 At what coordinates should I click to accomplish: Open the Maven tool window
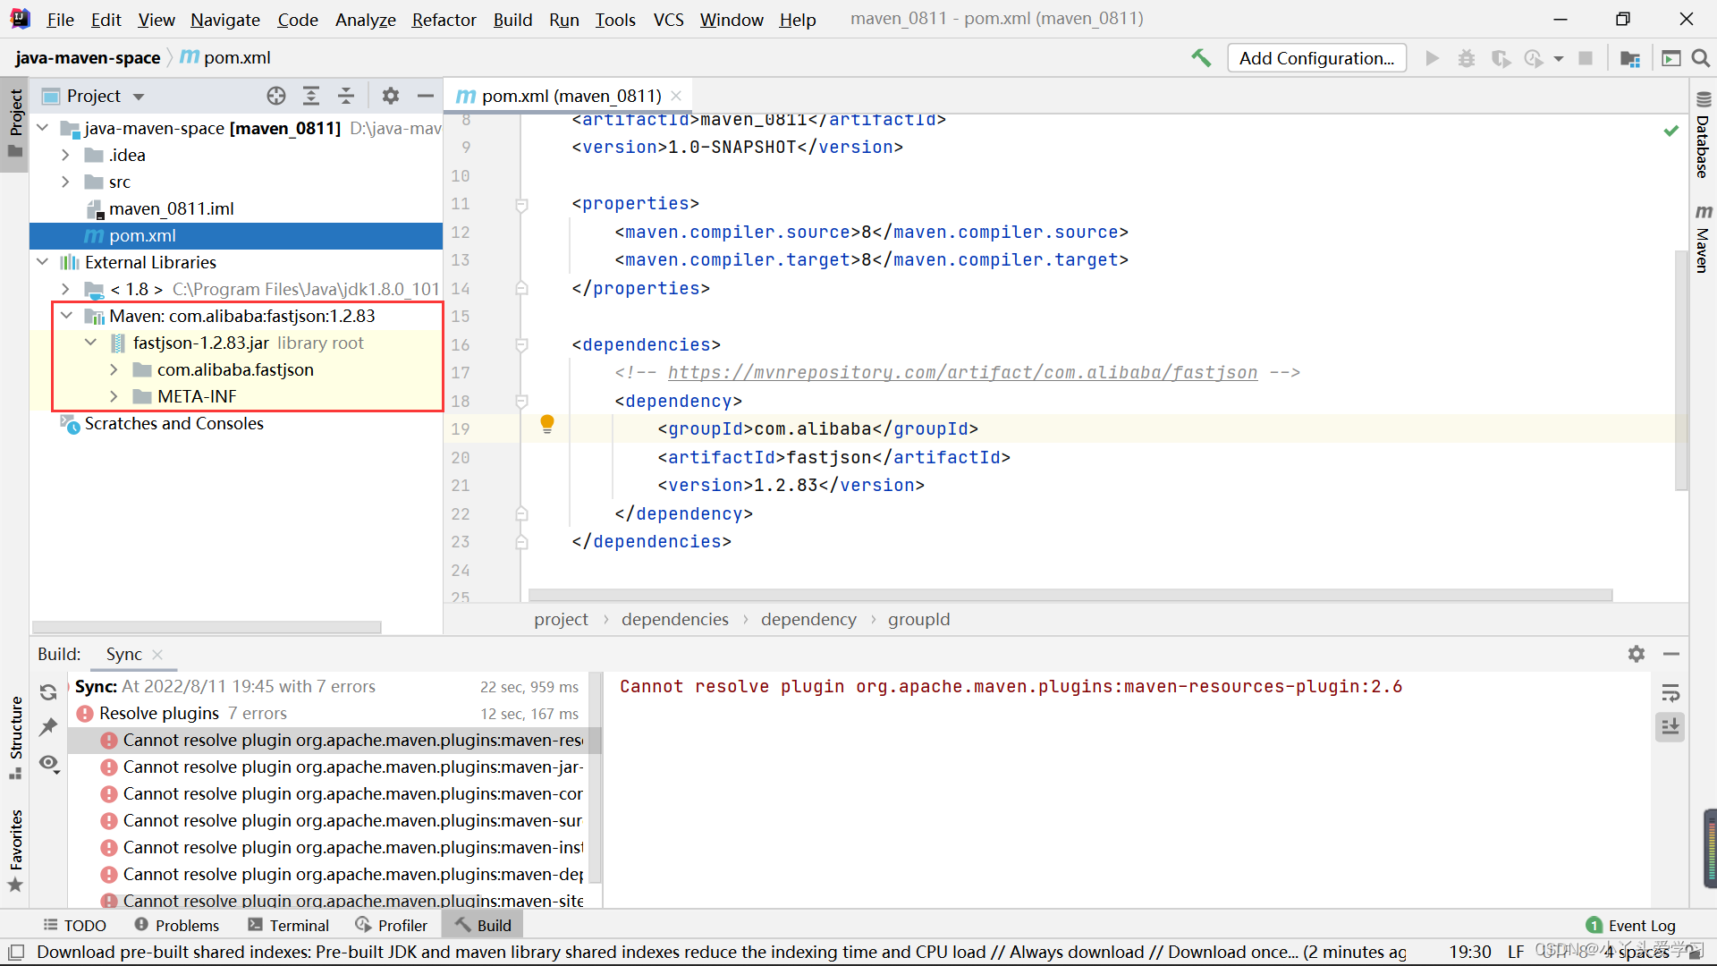point(1703,239)
